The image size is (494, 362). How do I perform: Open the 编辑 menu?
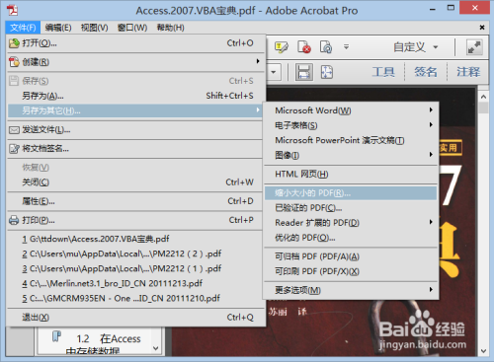pos(58,28)
